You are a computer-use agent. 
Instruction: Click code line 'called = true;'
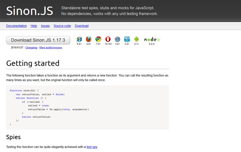39,106
